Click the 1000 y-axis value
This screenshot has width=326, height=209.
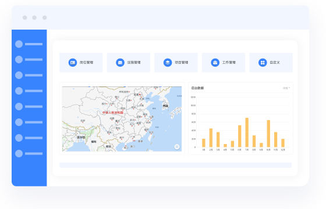(193, 105)
